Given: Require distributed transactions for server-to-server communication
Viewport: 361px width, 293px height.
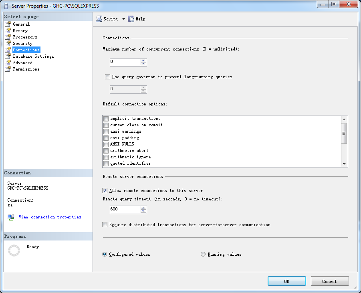Looking at the screenshot, I should pos(105,224).
